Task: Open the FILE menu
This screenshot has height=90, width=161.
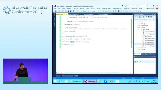Action: tap(55, 9)
